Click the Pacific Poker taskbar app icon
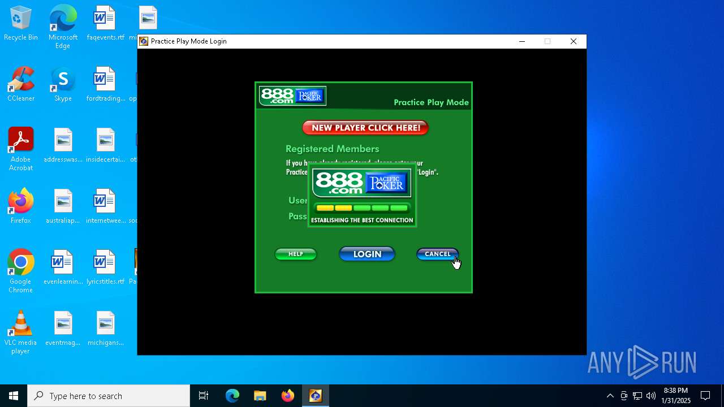 [x=316, y=396]
